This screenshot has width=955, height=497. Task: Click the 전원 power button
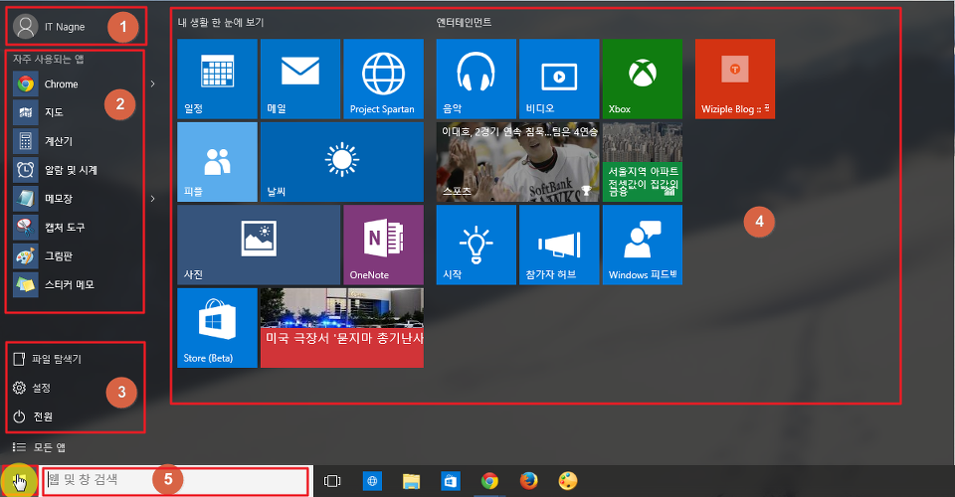coord(40,416)
